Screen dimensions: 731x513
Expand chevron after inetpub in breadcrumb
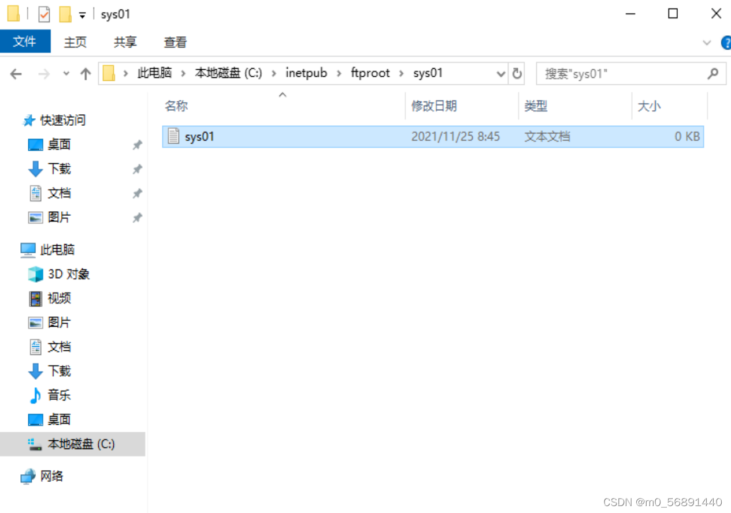(339, 73)
